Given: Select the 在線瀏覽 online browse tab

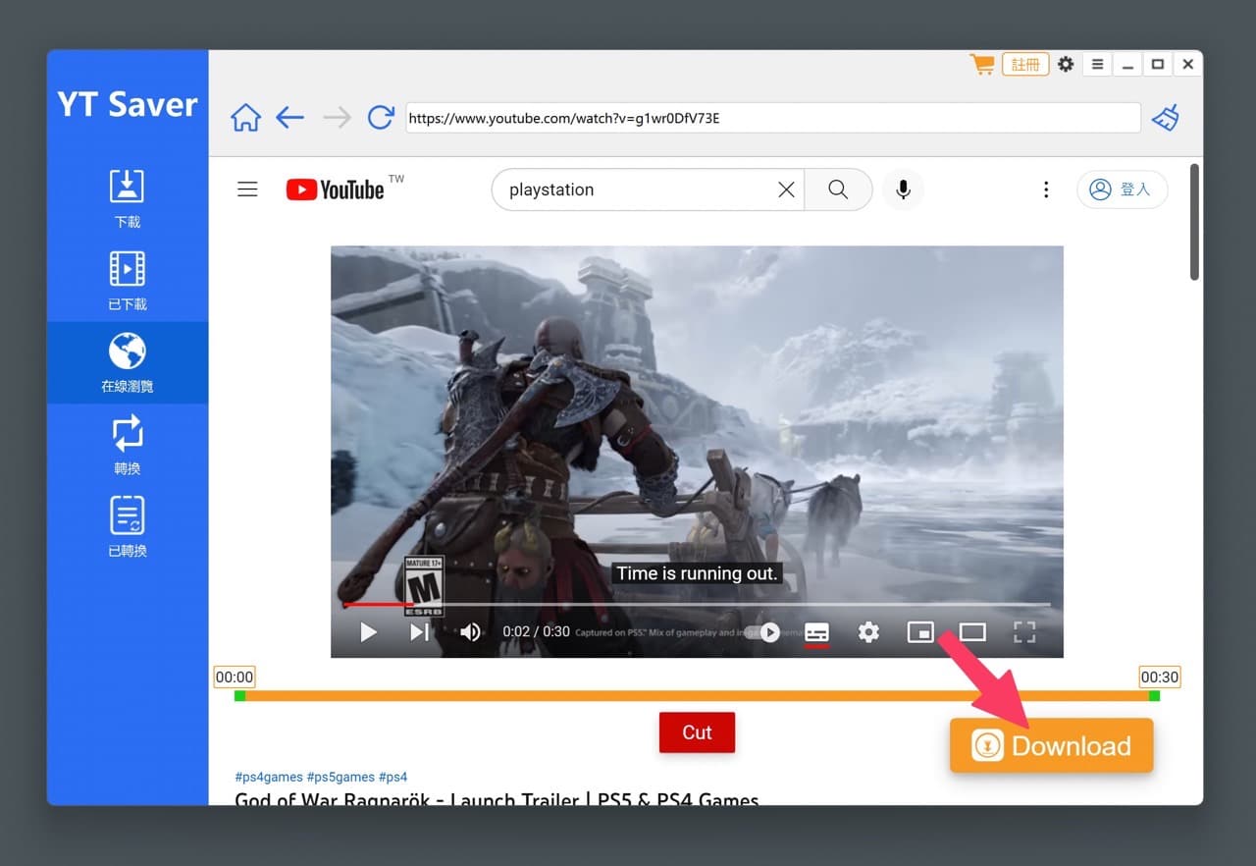Looking at the screenshot, I should 128,362.
